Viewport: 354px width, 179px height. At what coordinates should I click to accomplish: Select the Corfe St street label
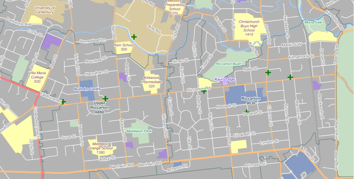click(x=35, y=33)
